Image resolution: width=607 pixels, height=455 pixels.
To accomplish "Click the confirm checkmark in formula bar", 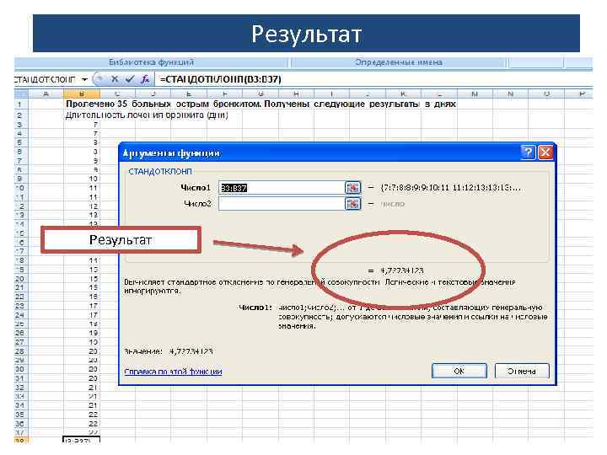I will [x=130, y=79].
